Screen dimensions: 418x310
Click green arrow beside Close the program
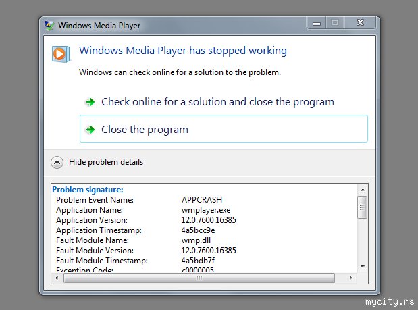click(x=90, y=130)
